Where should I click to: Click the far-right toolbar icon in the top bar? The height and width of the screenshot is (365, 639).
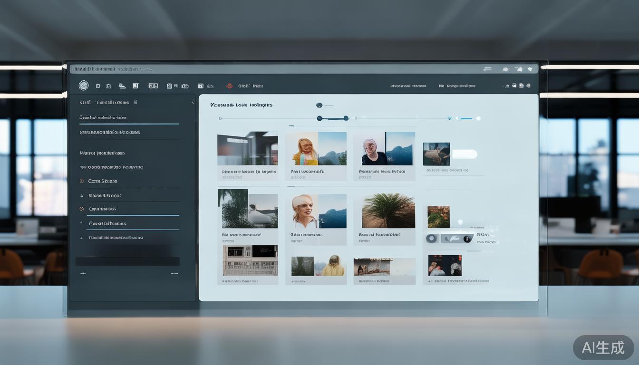[528, 86]
